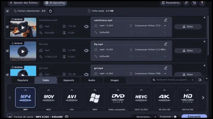The width and height of the screenshot is (213, 119).
Task: Remove girl.mp4 row with X
Action: (204, 66)
